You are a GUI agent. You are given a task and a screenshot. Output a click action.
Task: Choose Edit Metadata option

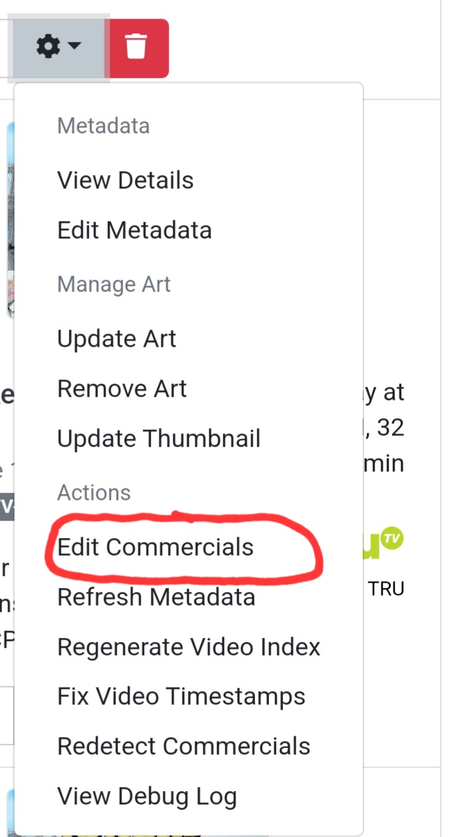[134, 230]
